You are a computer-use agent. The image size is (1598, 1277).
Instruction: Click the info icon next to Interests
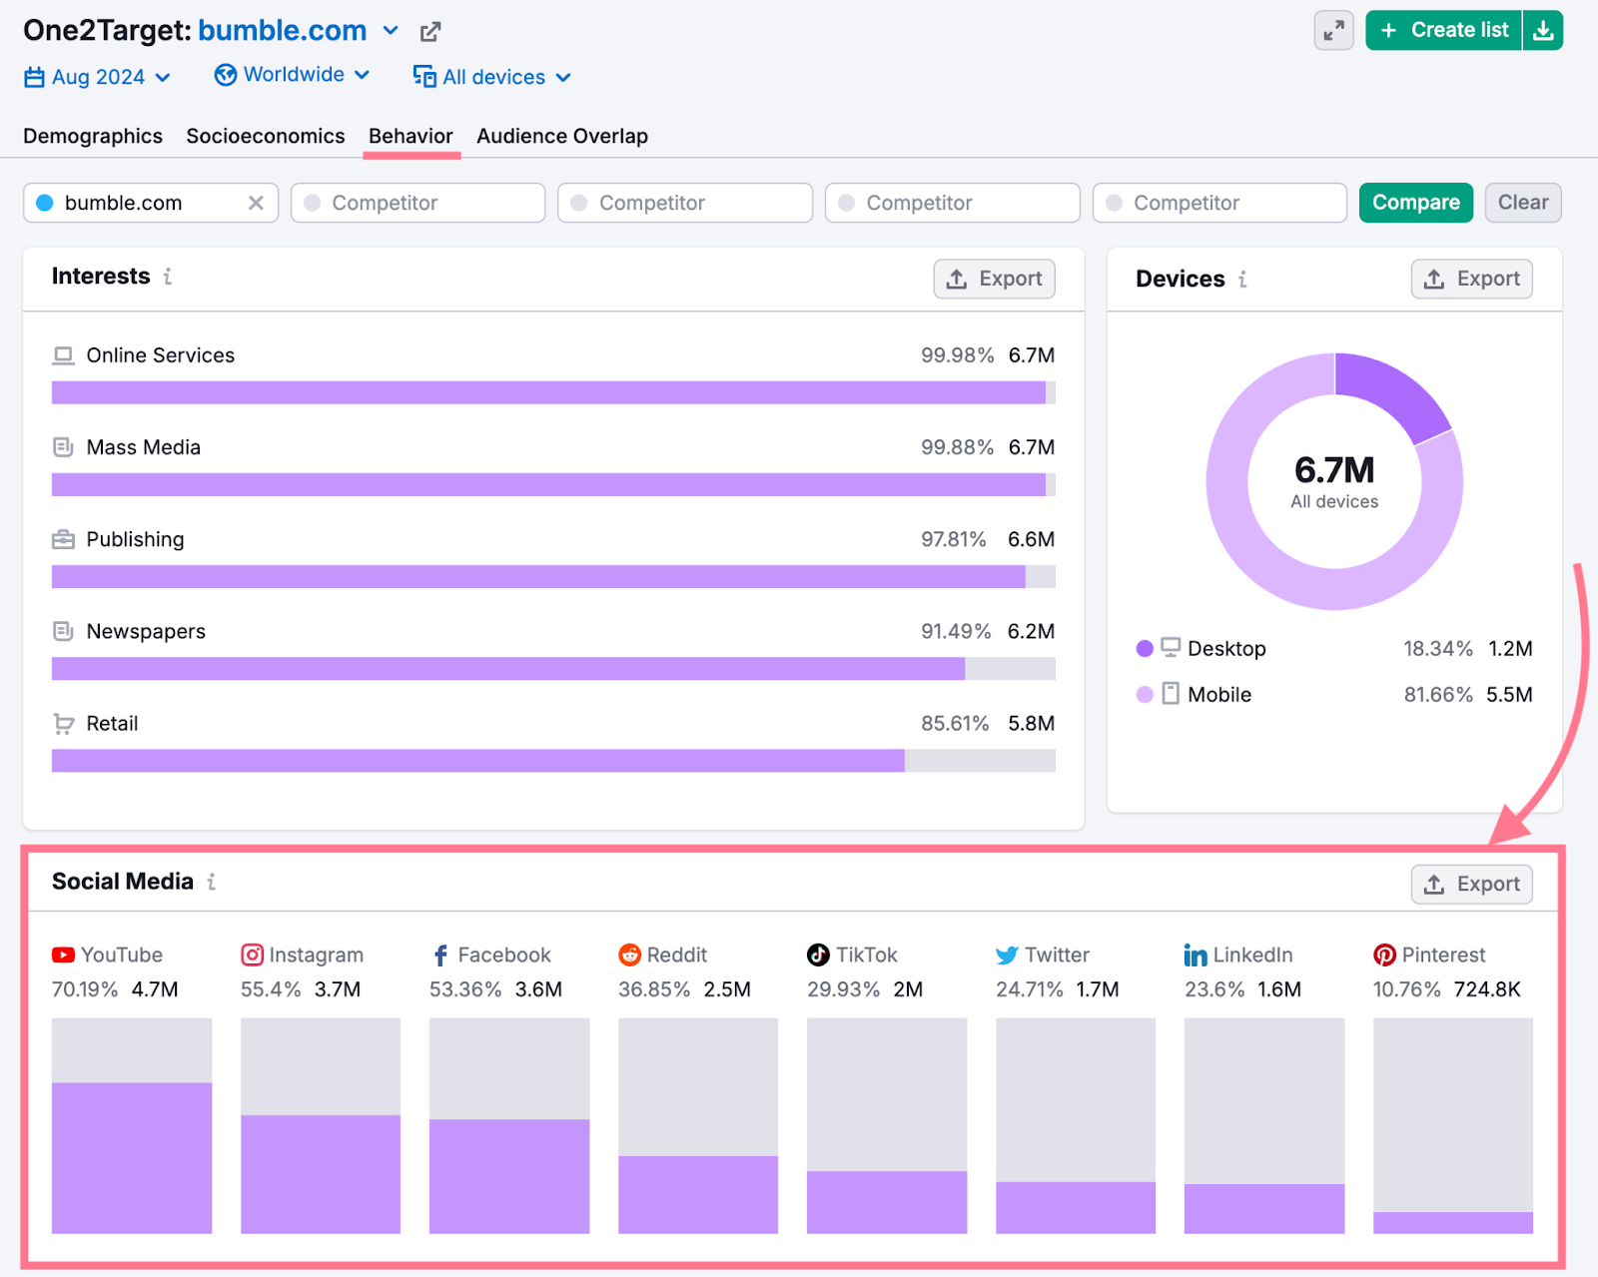(168, 277)
